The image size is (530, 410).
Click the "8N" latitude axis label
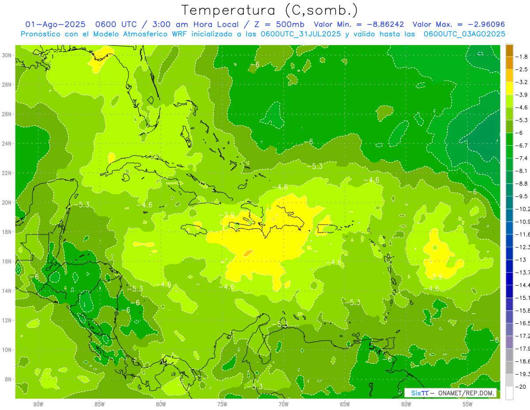(x=8, y=379)
